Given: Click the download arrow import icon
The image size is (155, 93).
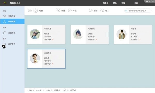Looking at the screenshot, I should pyautogui.click(x=102, y=11).
